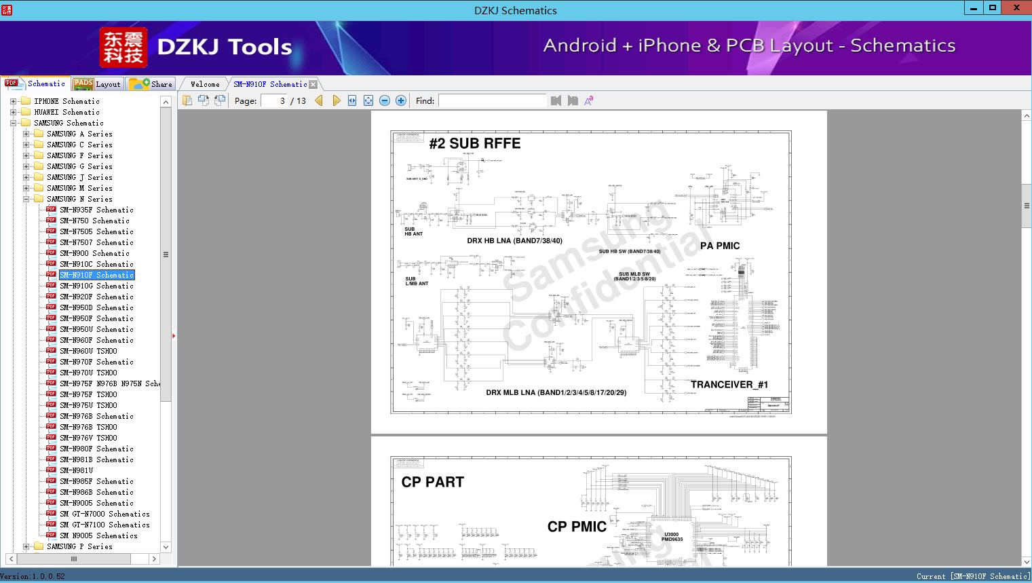Open SM-N910G Schematic in the tree

click(96, 286)
